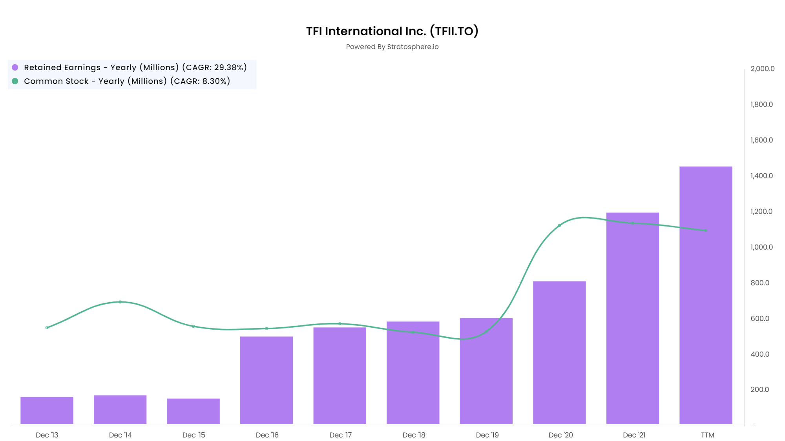Open the Powered By Stratosphere.io text
The width and height of the screenshot is (785, 441).
click(x=392, y=47)
